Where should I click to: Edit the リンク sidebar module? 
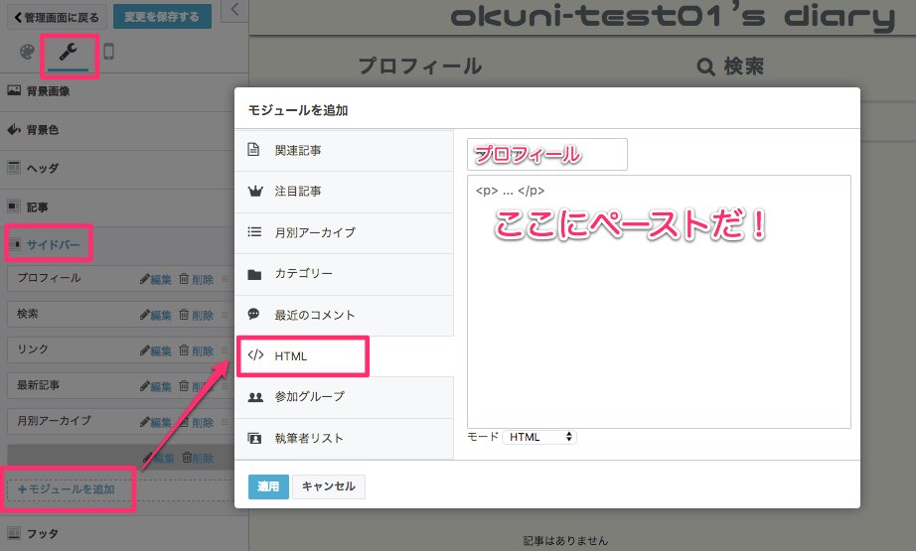[155, 350]
